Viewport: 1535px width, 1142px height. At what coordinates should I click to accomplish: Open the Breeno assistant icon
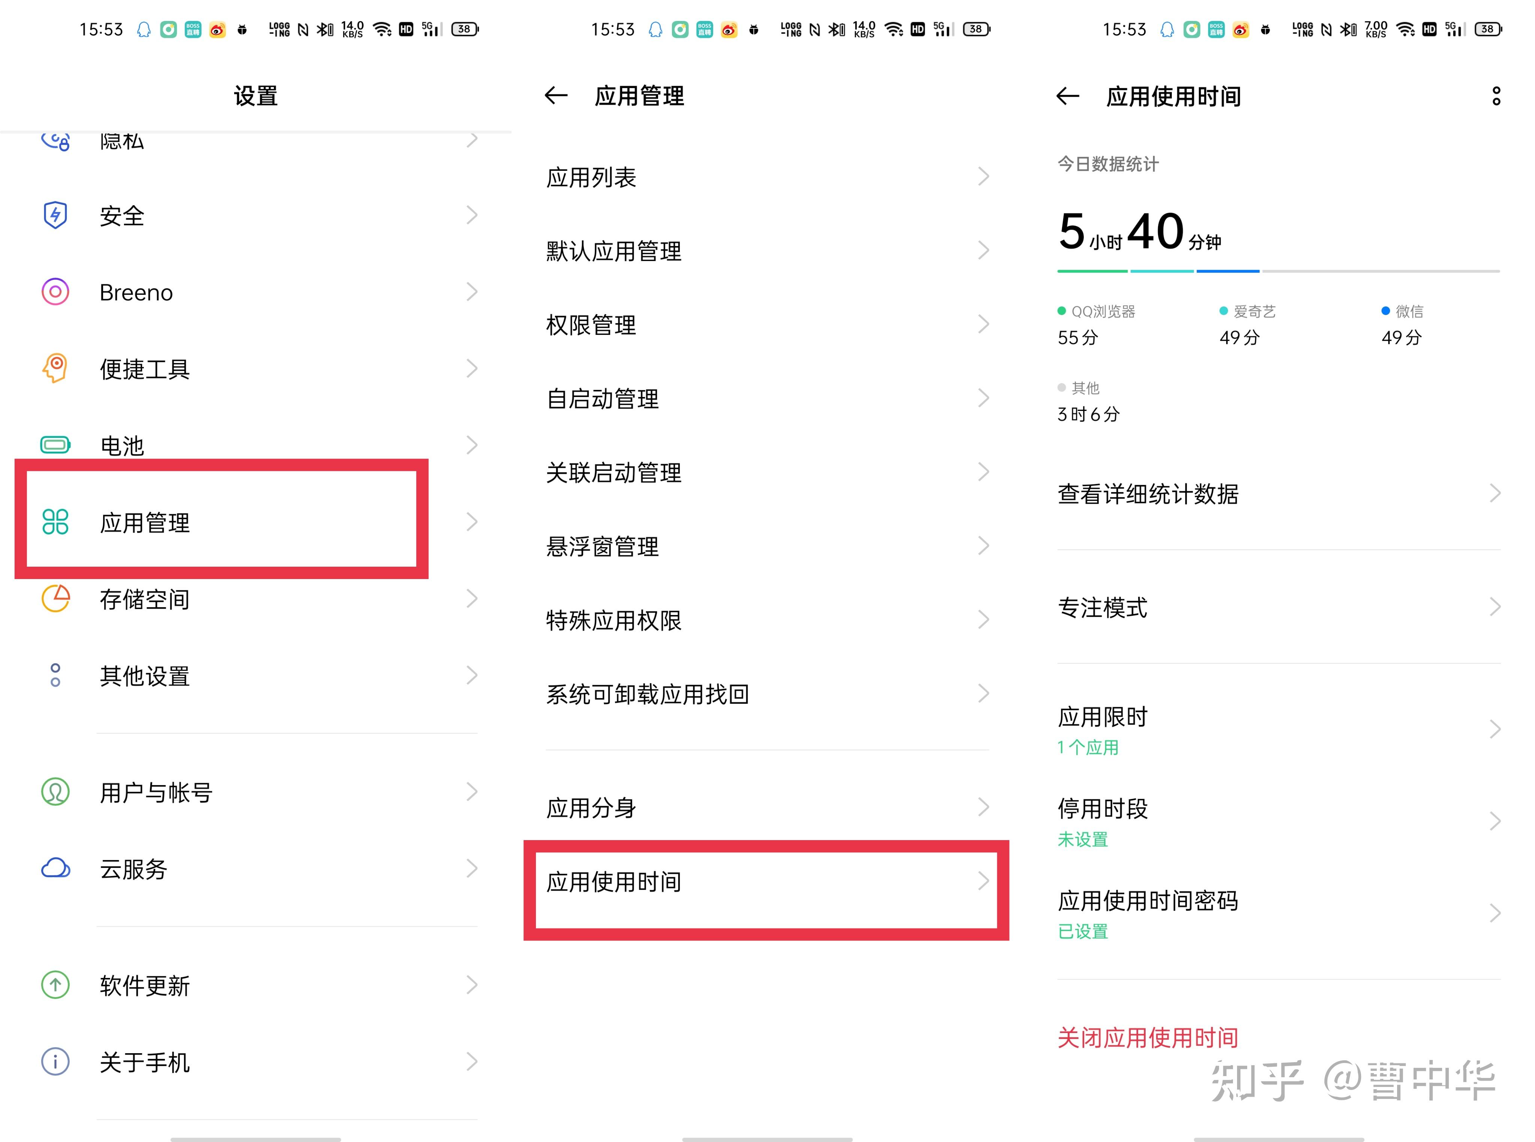[x=55, y=292]
